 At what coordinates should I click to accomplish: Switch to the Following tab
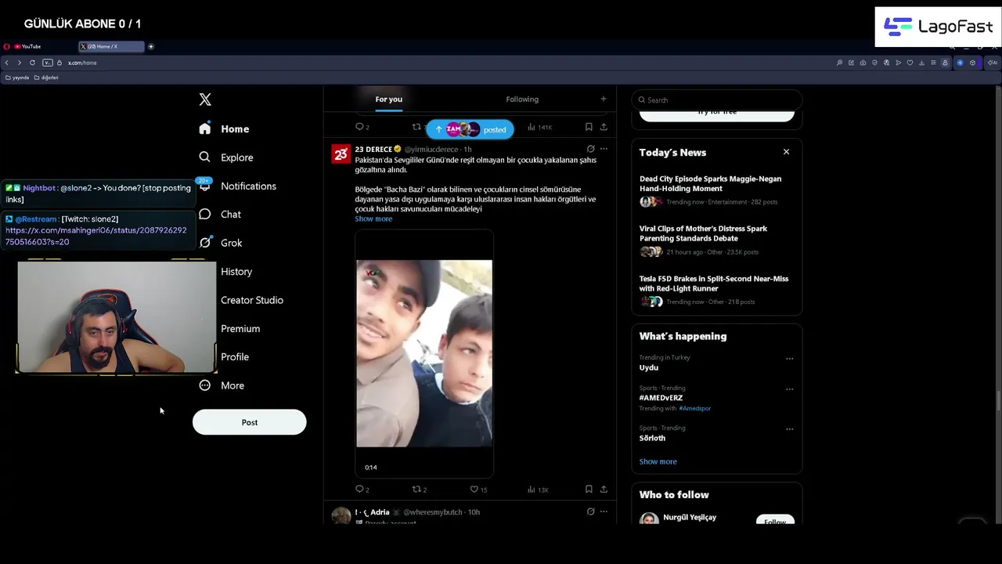click(522, 99)
